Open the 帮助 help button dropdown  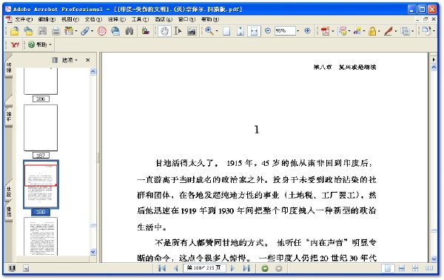(40, 44)
